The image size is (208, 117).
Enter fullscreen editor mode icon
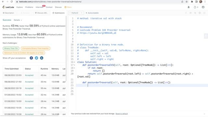click(204, 13)
